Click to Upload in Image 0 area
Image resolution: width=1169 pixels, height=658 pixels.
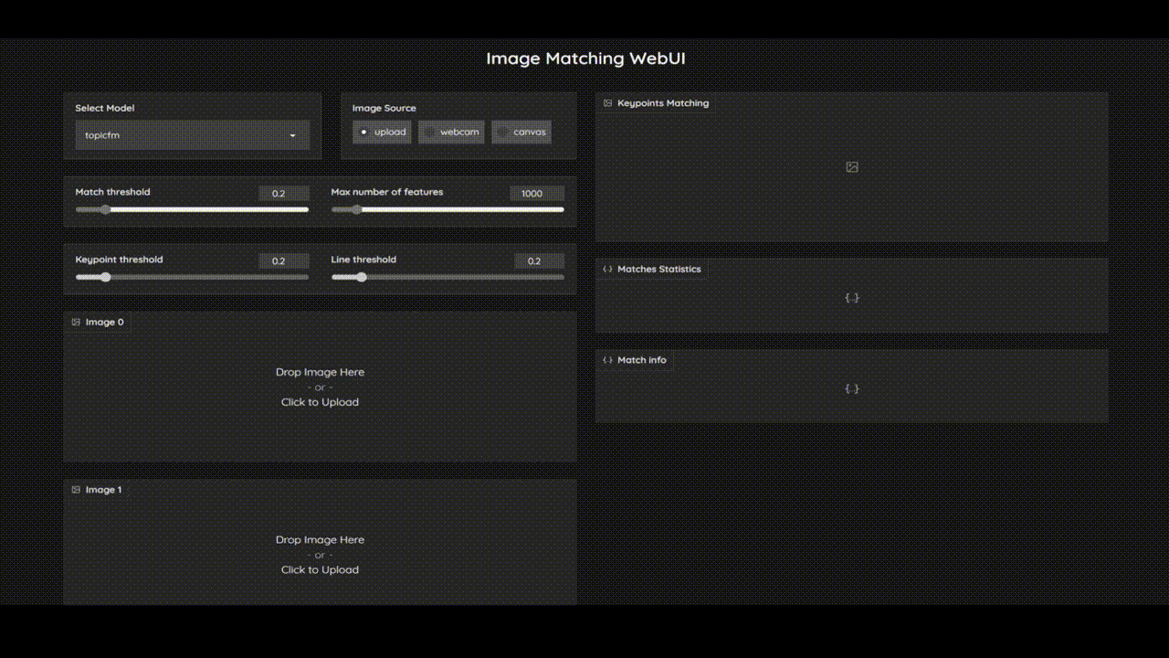[x=320, y=402]
